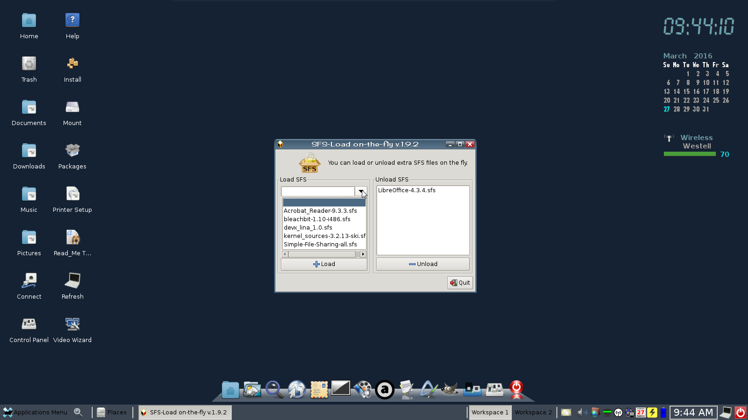The image size is (748, 420).
Task: Click the yellow lightning bolt tray icon
Action: coord(652,412)
